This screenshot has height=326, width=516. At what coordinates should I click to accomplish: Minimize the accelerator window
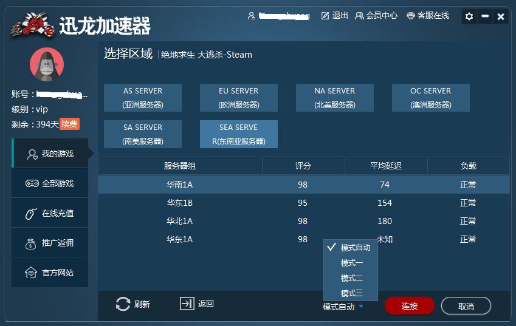(485, 16)
